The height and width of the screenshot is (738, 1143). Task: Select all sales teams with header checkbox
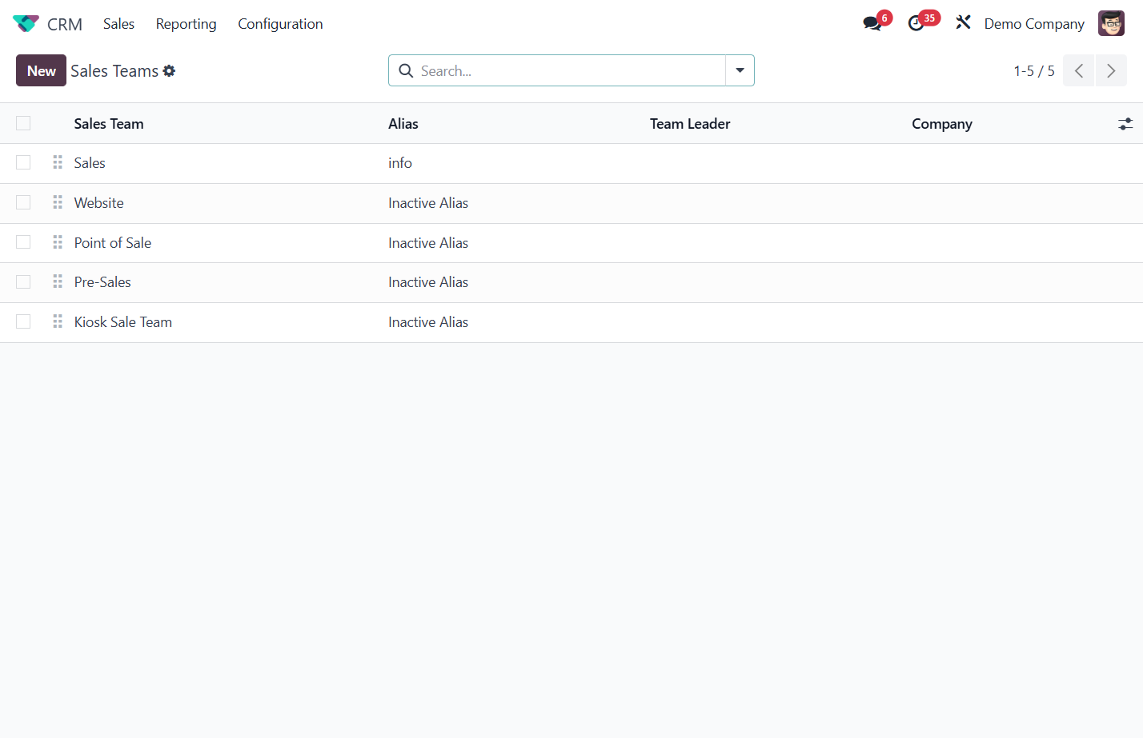click(23, 123)
